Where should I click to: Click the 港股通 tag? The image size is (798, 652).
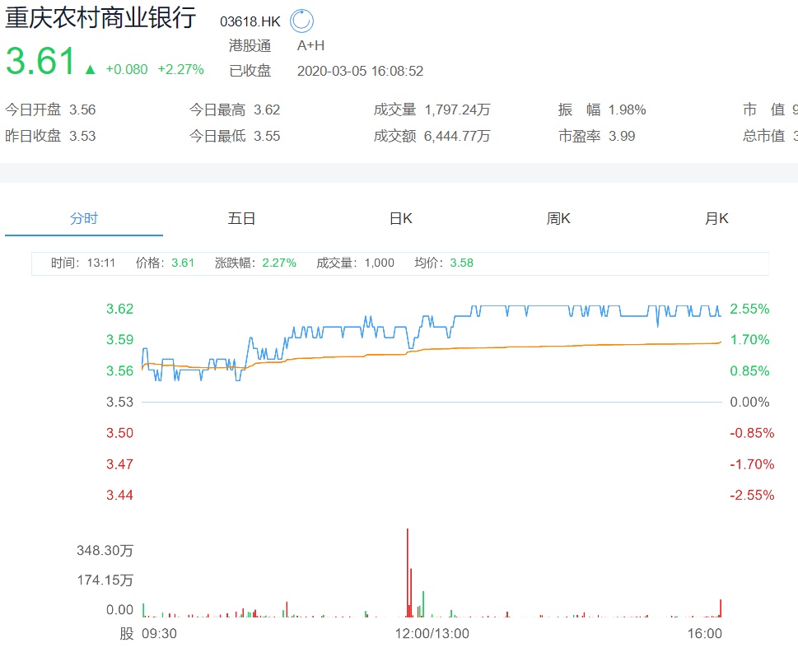click(250, 45)
